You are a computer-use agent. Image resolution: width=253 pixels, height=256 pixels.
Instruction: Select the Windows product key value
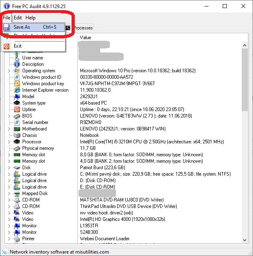pyautogui.click(x=117, y=84)
